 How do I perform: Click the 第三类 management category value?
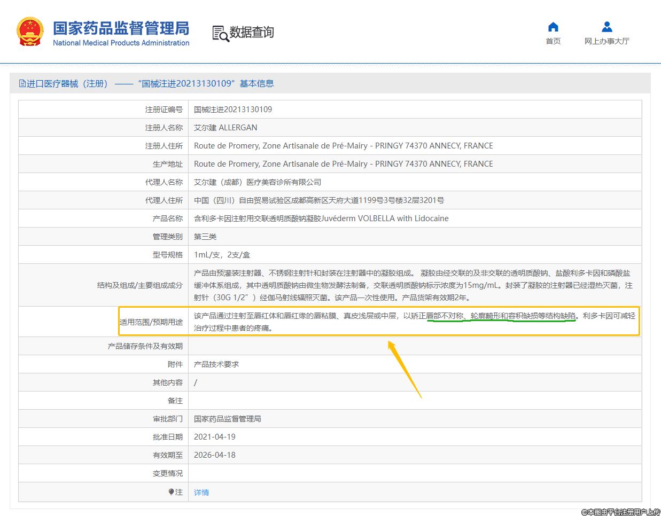[205, 237]
